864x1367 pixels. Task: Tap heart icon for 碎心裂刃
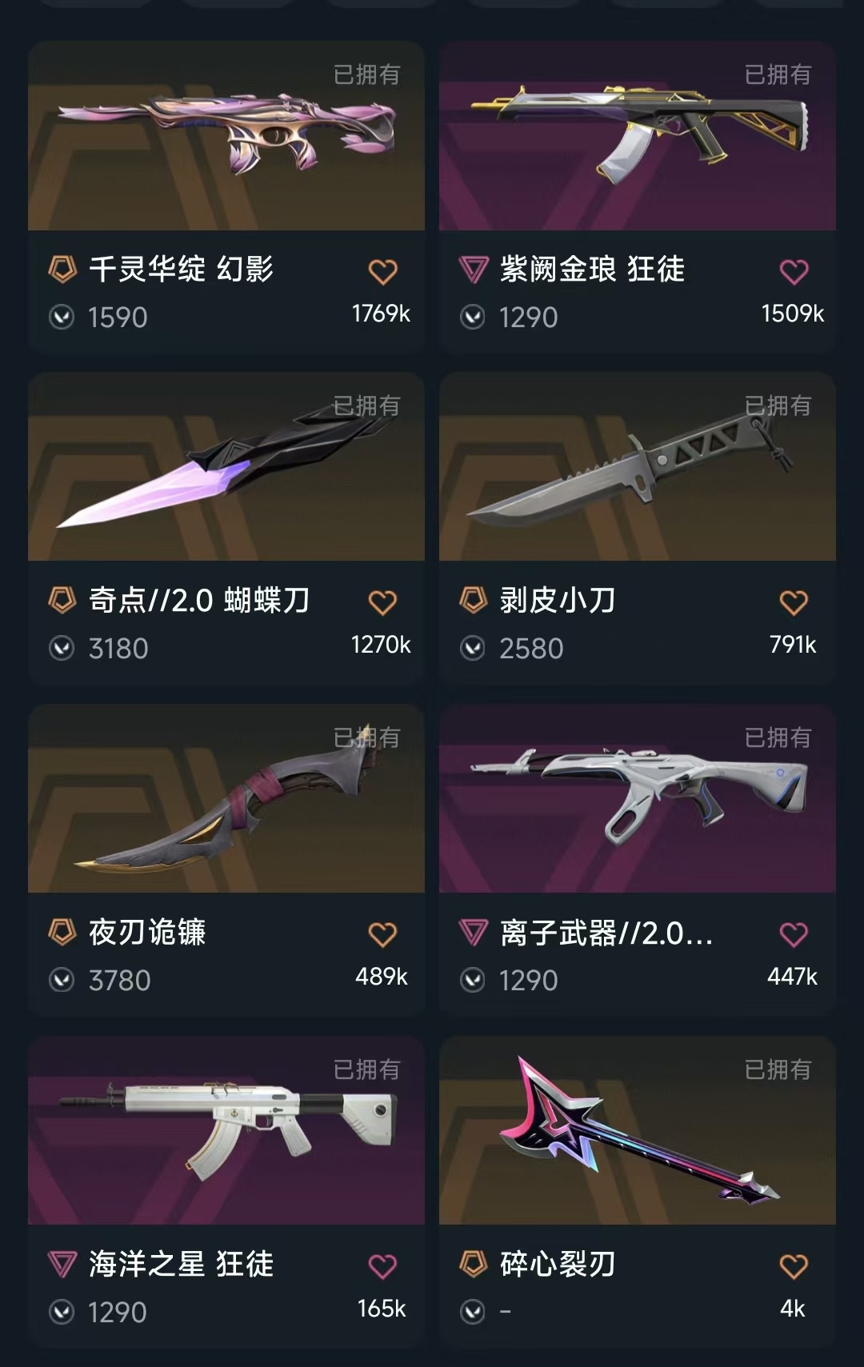794,1266
